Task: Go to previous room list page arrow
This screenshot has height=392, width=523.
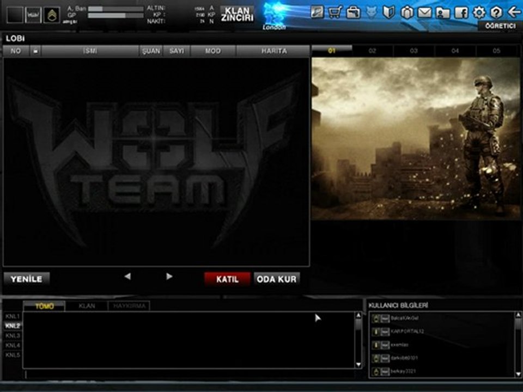Action: (127, 277)
